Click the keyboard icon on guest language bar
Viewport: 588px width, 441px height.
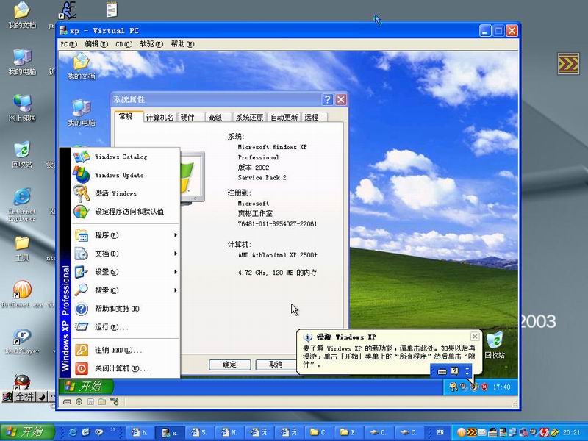click(442, 371)
